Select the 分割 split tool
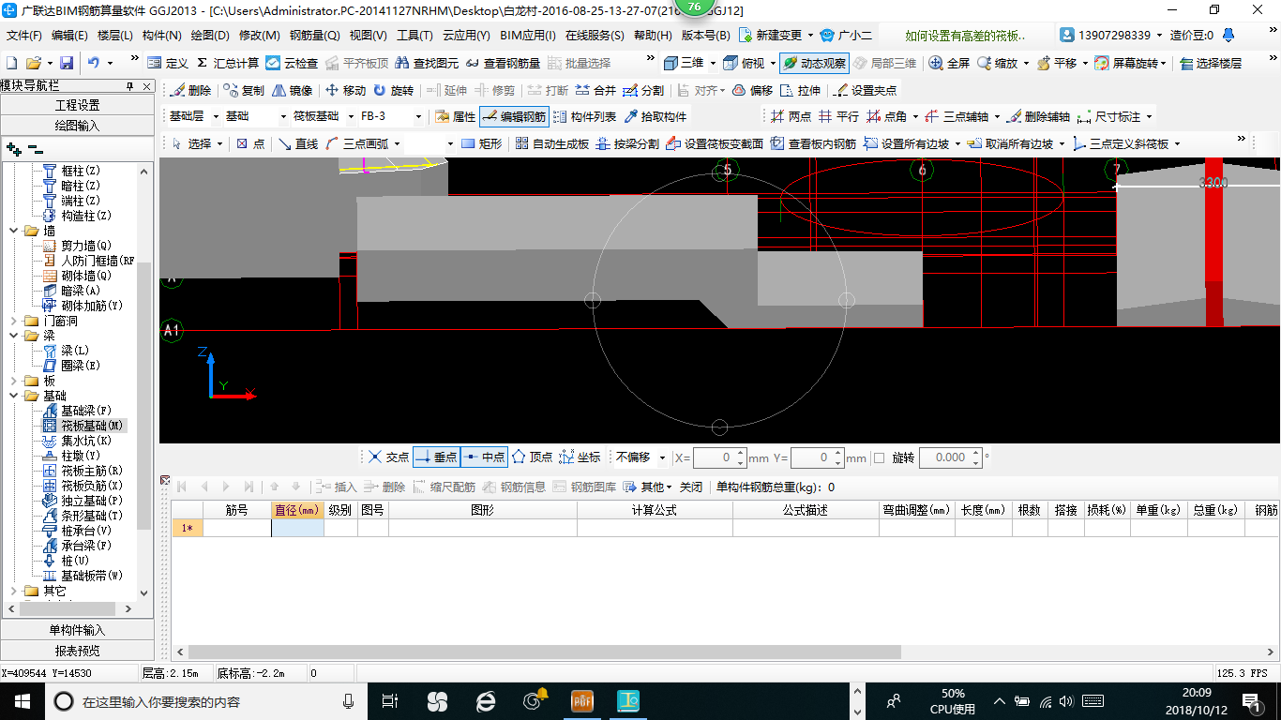Screen dimensions: 1281x720 643,91
